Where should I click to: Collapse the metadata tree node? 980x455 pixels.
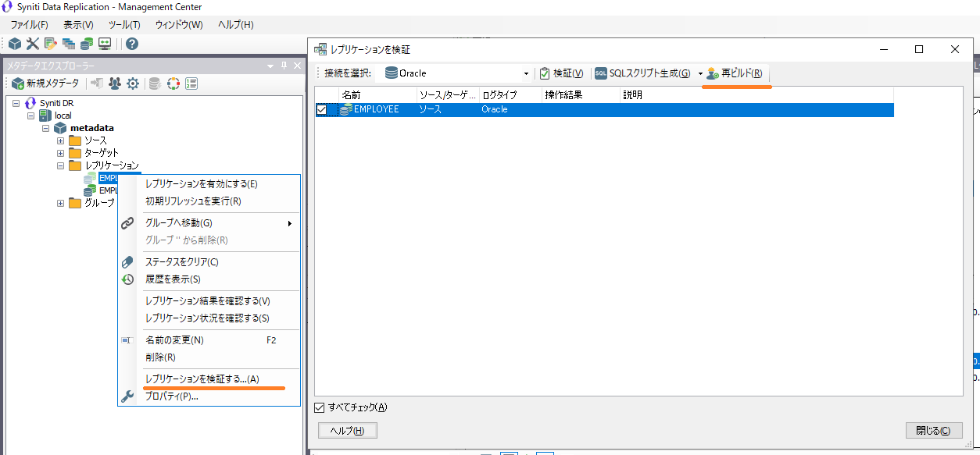tap(45, 128)
